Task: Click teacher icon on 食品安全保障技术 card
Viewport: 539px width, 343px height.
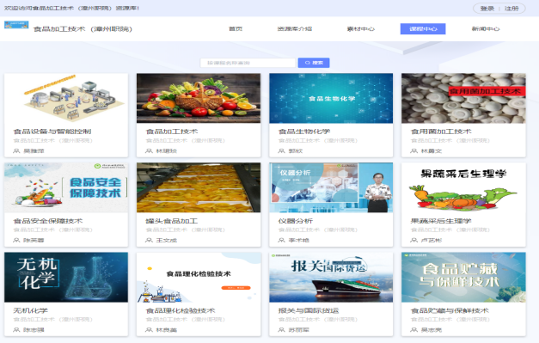Action: click(16, 240)
